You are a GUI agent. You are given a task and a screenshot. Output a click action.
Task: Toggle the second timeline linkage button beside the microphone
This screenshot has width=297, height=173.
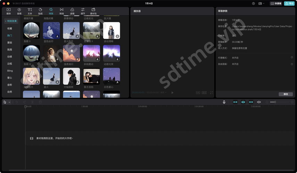243,102
